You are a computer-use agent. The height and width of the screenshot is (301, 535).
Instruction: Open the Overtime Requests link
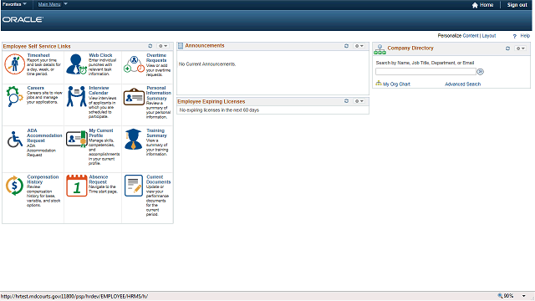click(x=156, y=58)
